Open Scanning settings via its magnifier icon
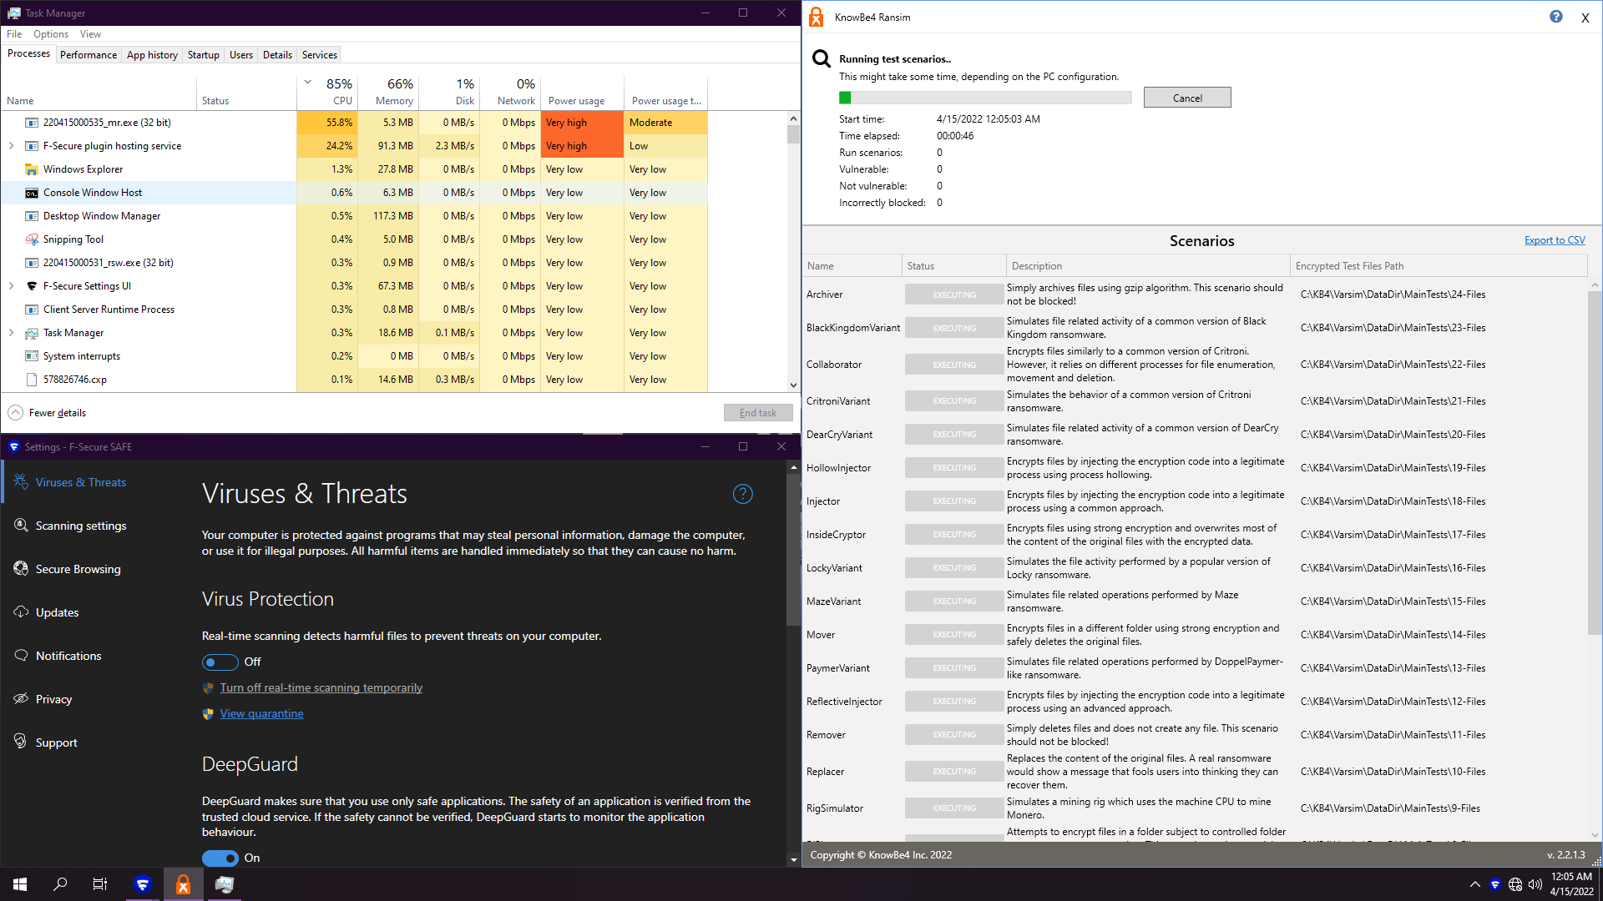 pyautogui.click(x=21, y=525)
